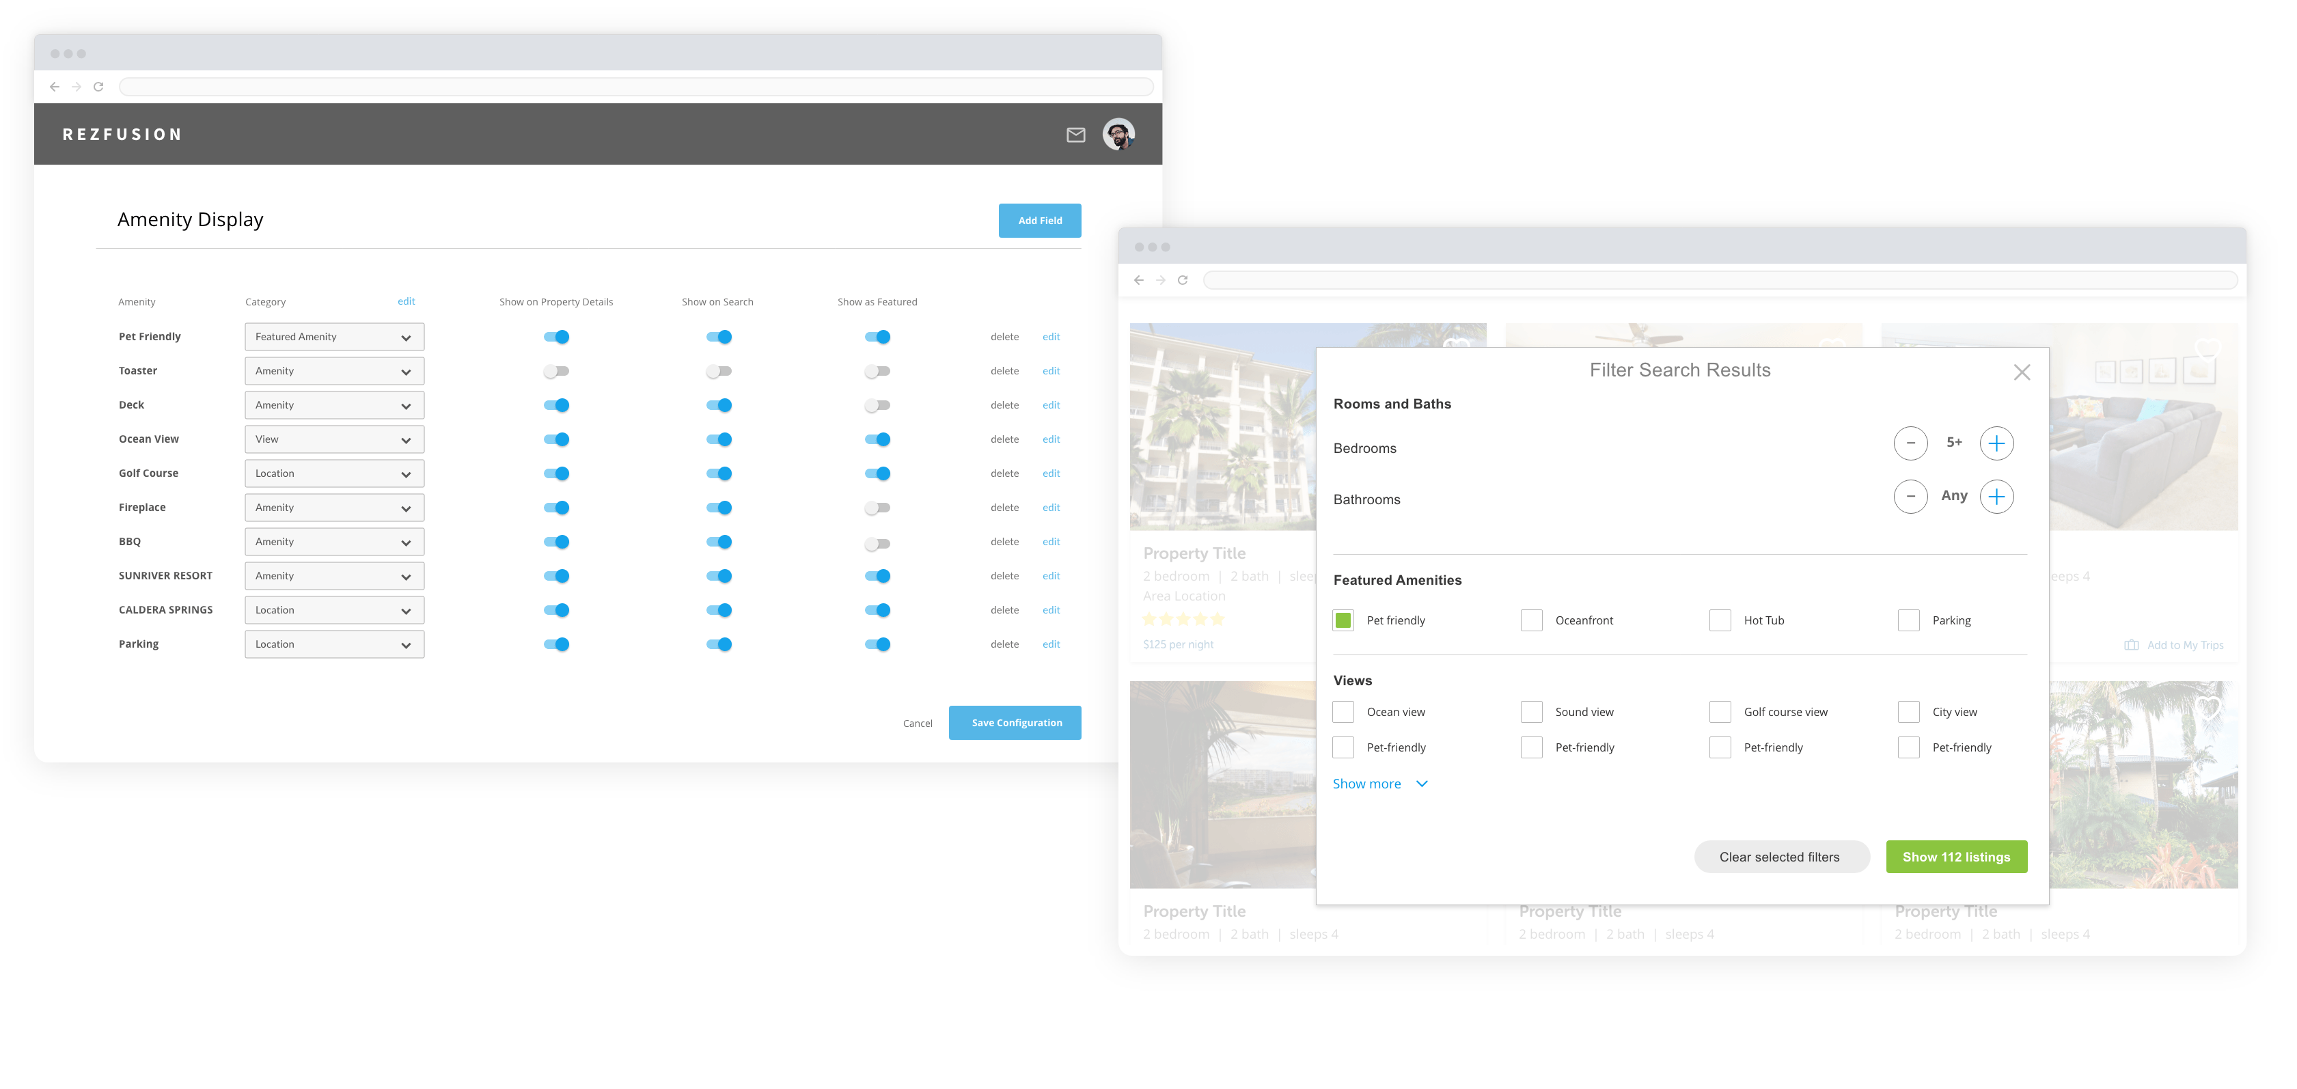Go back in the Rezfusion browser window

click(55, 87)
